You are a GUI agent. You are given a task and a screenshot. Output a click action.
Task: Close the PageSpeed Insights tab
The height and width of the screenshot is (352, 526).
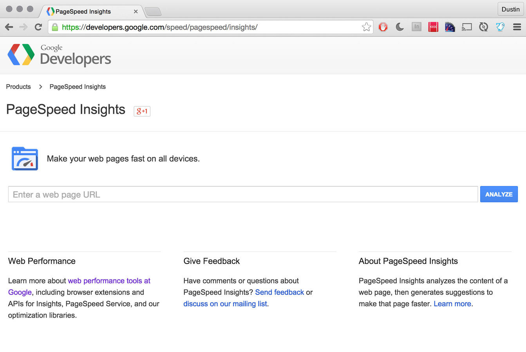[136, 11]
